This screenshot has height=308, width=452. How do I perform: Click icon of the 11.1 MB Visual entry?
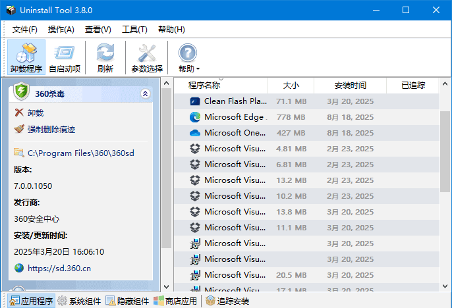(195, 228)
